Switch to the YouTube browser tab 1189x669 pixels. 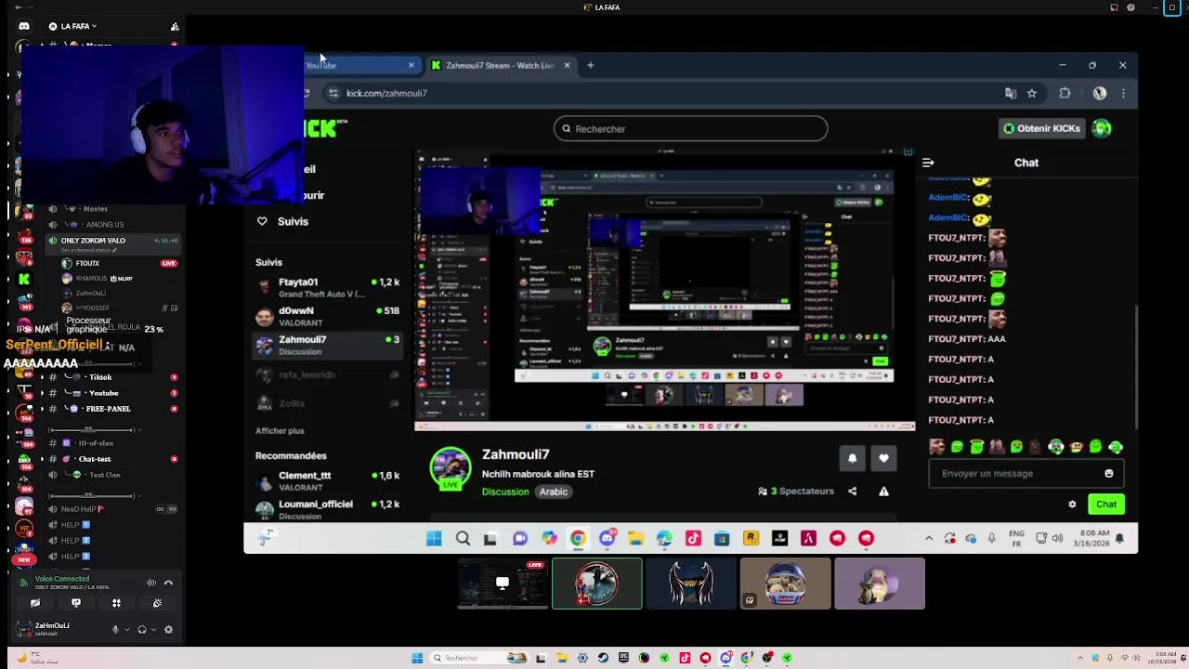360,65
